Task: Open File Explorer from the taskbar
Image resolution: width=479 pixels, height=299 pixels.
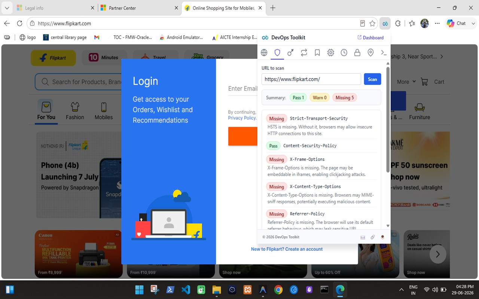Action: click(x=217, y=290)
